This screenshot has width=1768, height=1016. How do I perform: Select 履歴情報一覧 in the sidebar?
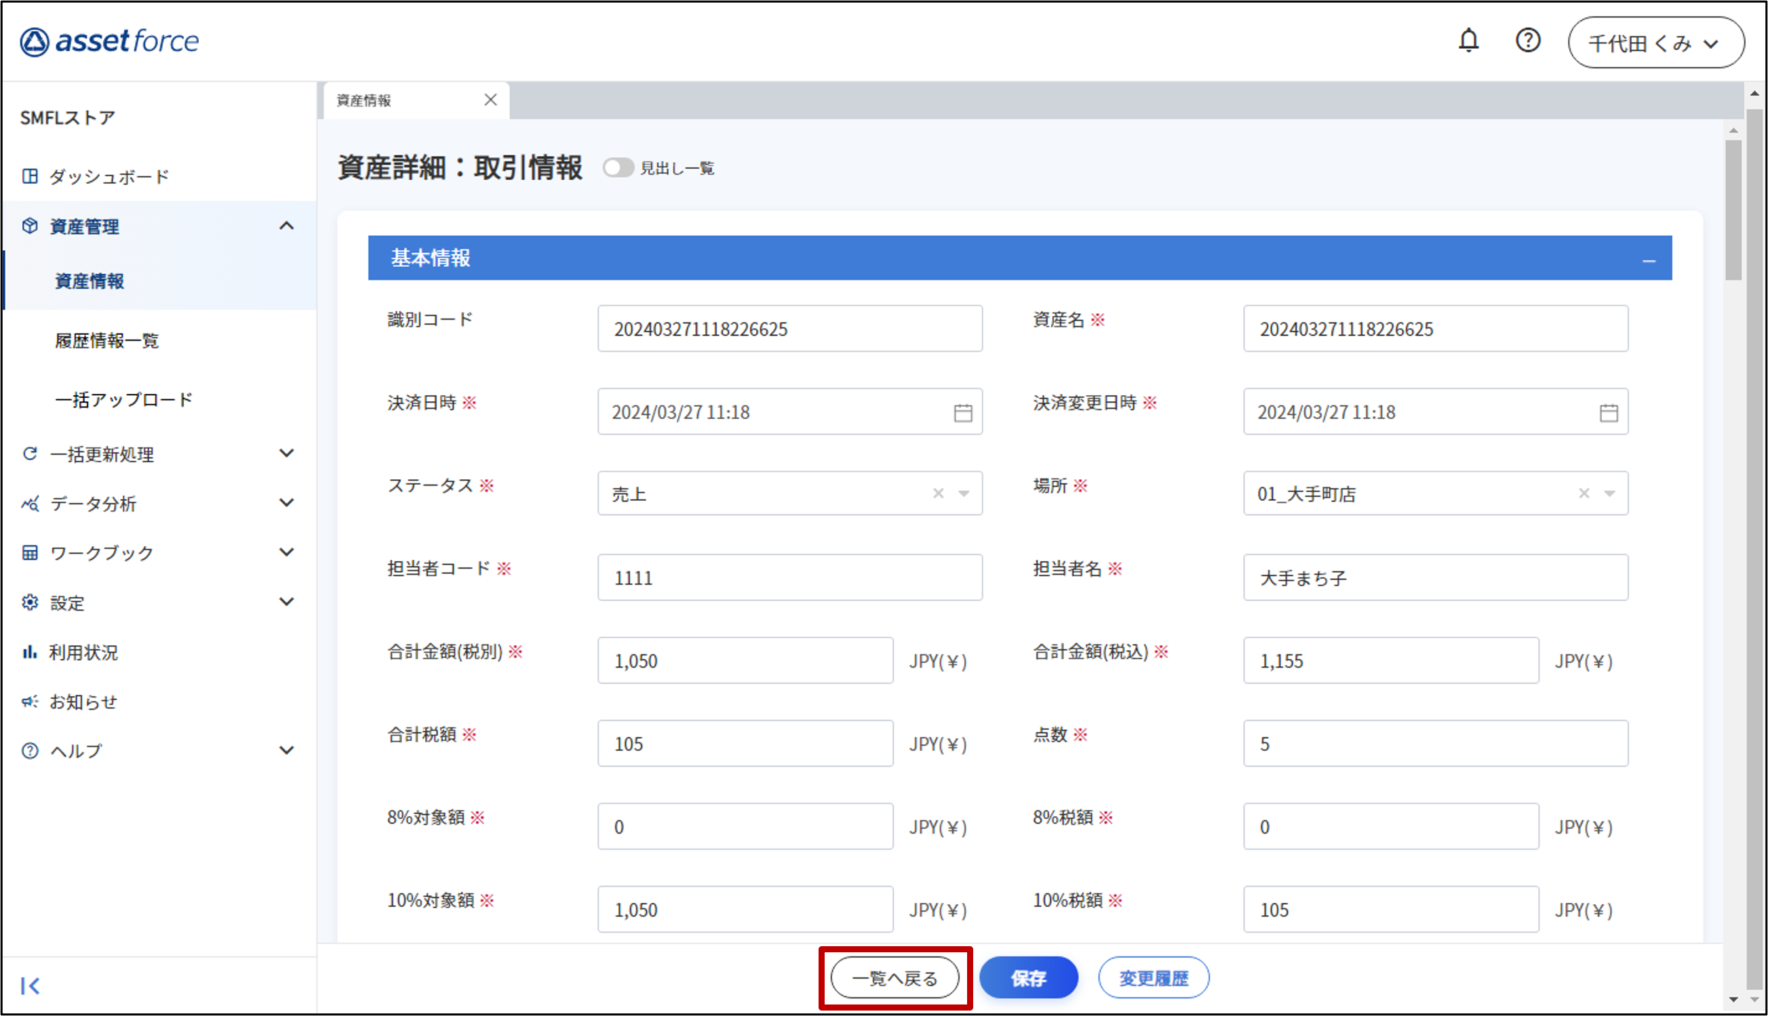[x=106, y=340]
